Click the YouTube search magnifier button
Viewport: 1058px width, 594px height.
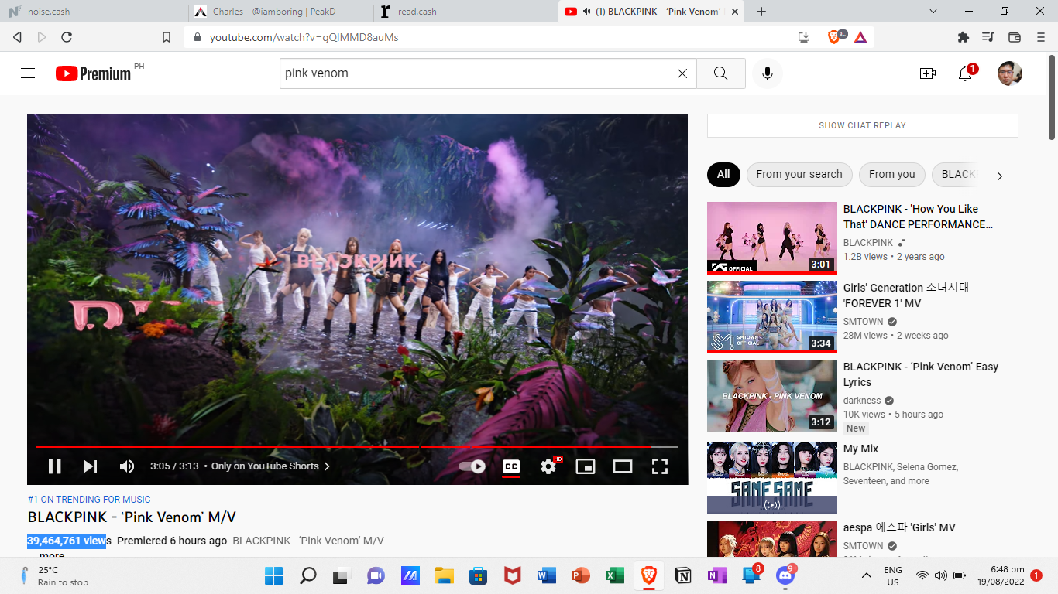[720, 73]
